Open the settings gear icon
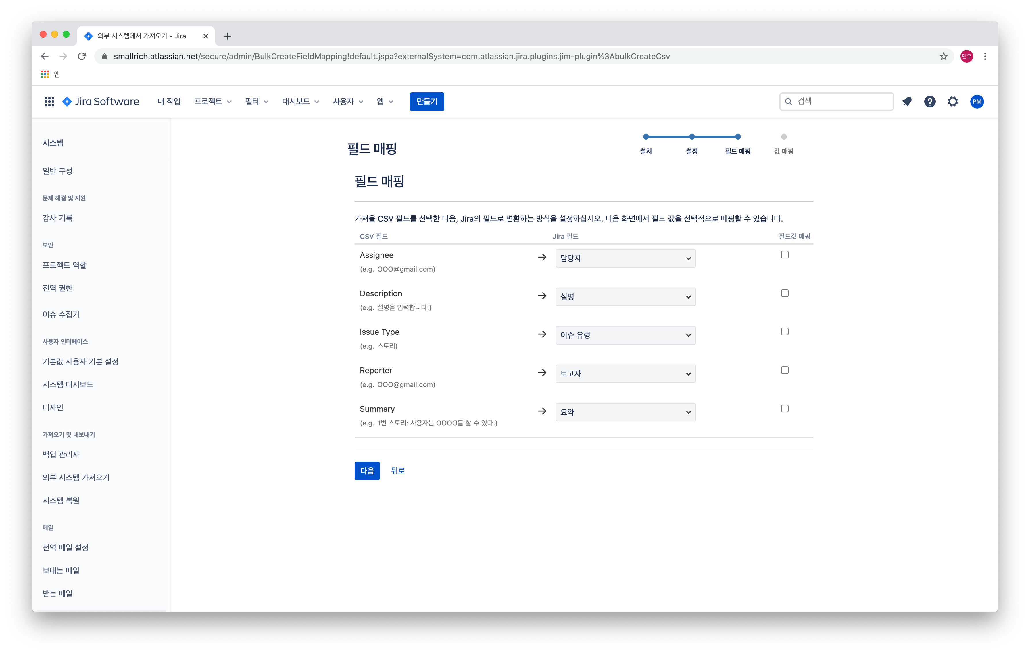The height and width of the screenshot is (654, 1030). click(953, 102)
